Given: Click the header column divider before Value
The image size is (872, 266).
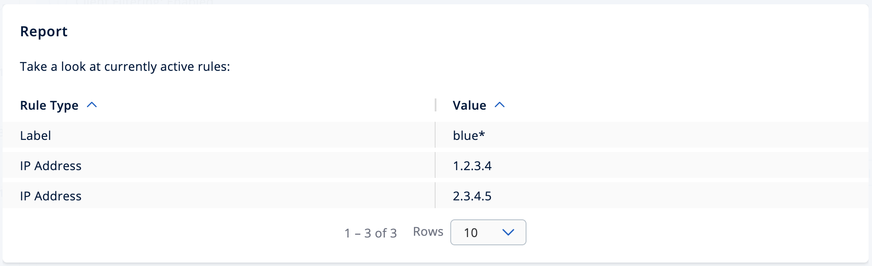Looking at the screenshot, I should 435,105.
